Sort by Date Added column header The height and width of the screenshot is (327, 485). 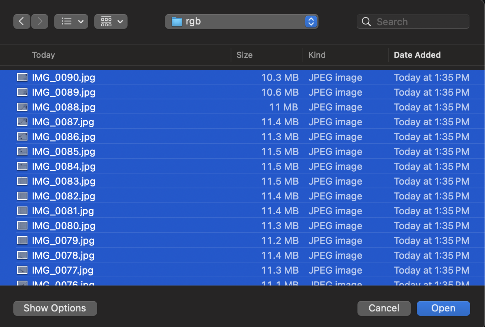[x=417, y=55]
